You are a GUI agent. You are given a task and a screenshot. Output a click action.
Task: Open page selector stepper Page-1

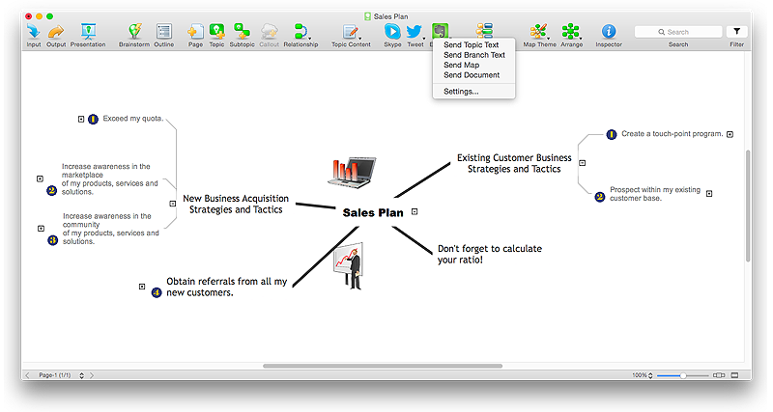[x=81, y=375]
